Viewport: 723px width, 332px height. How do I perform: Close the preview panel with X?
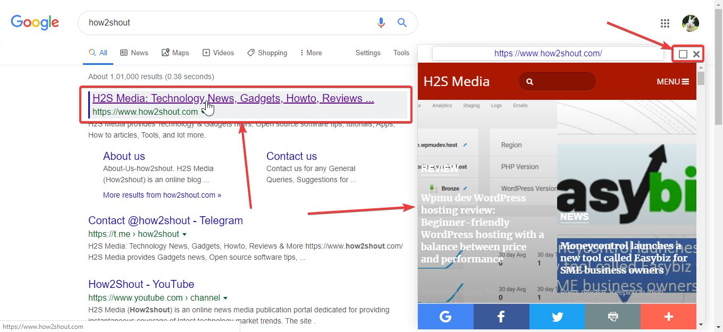pyautogui.click(x=696, y=54)
